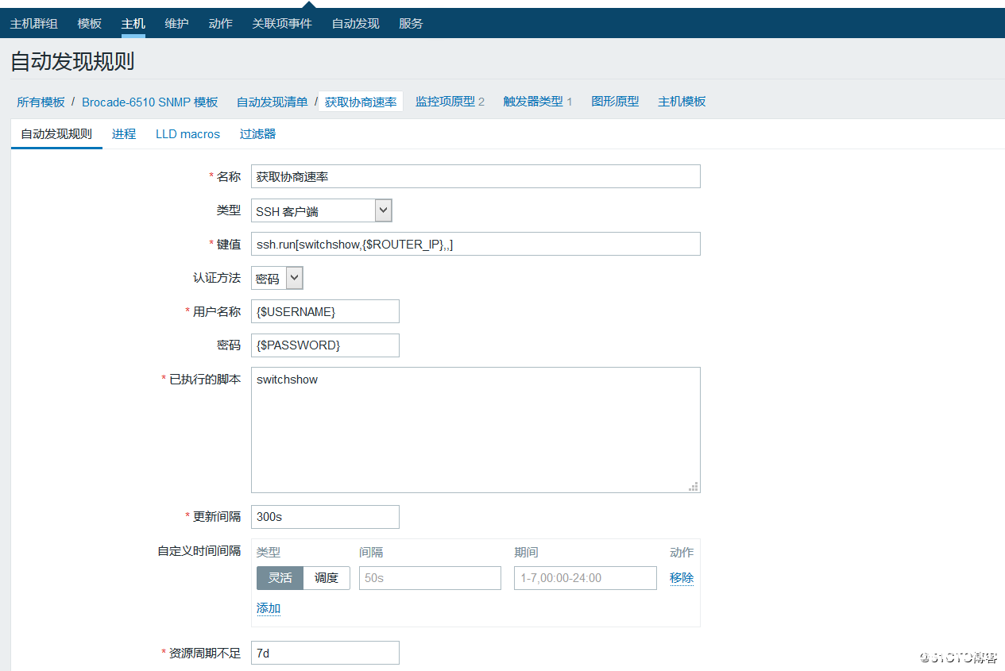Select the 自动发现规则 tab
Screen dimensions: 1005x671
56,133
